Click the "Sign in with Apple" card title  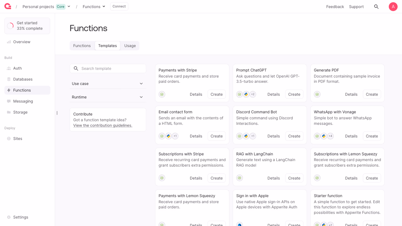click(x=252, y=196)
